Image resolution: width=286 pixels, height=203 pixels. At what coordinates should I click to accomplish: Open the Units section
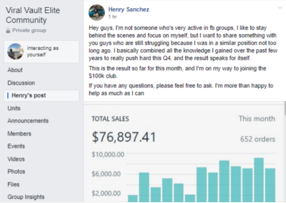[x=14, y=108]
